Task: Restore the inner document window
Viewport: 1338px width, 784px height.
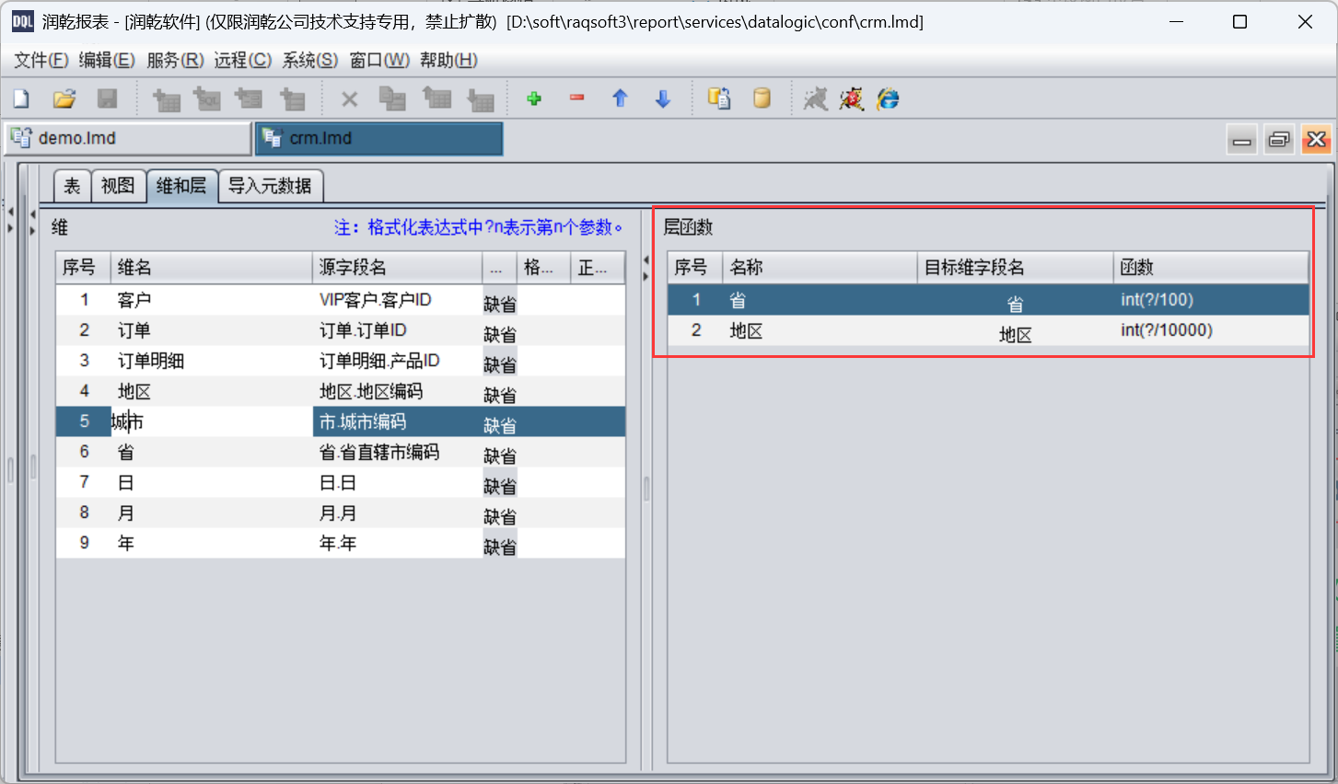Action: 1279,140
